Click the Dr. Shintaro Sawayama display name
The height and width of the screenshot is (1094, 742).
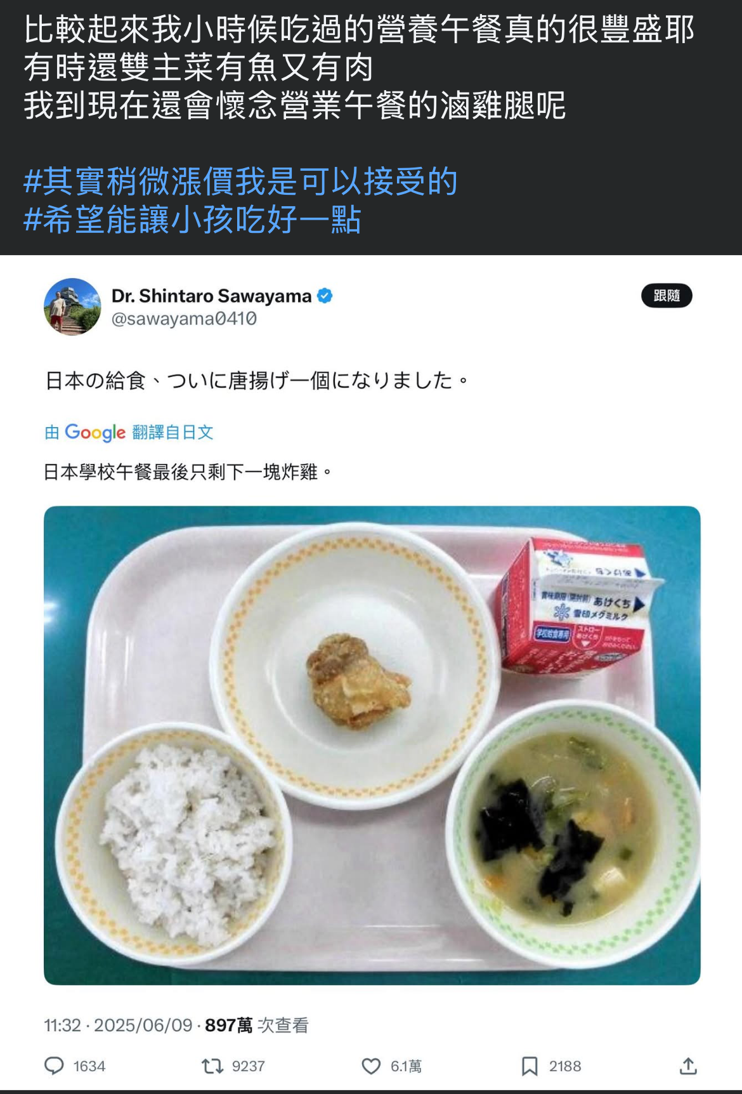[212, 296]
